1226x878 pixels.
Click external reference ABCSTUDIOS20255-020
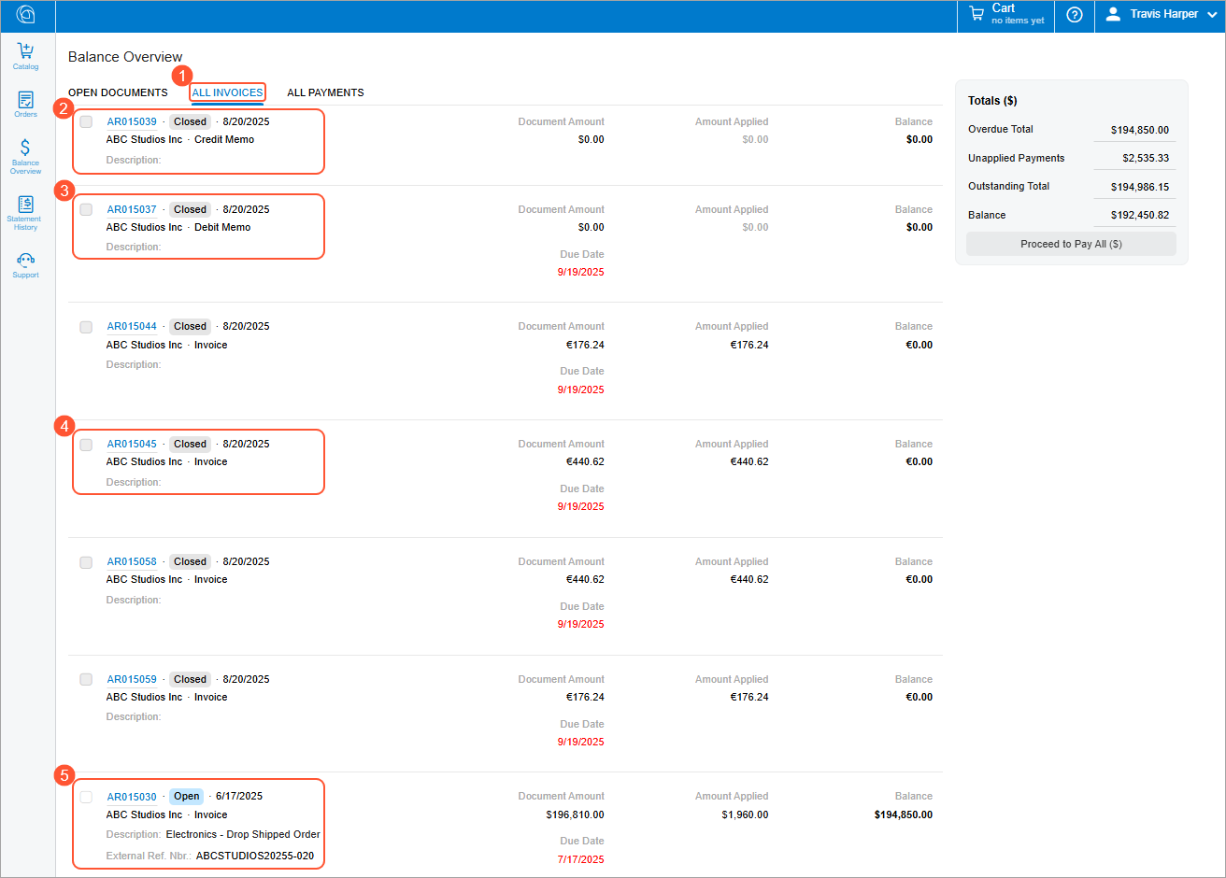pyautogui.click(x=255, y=856)
